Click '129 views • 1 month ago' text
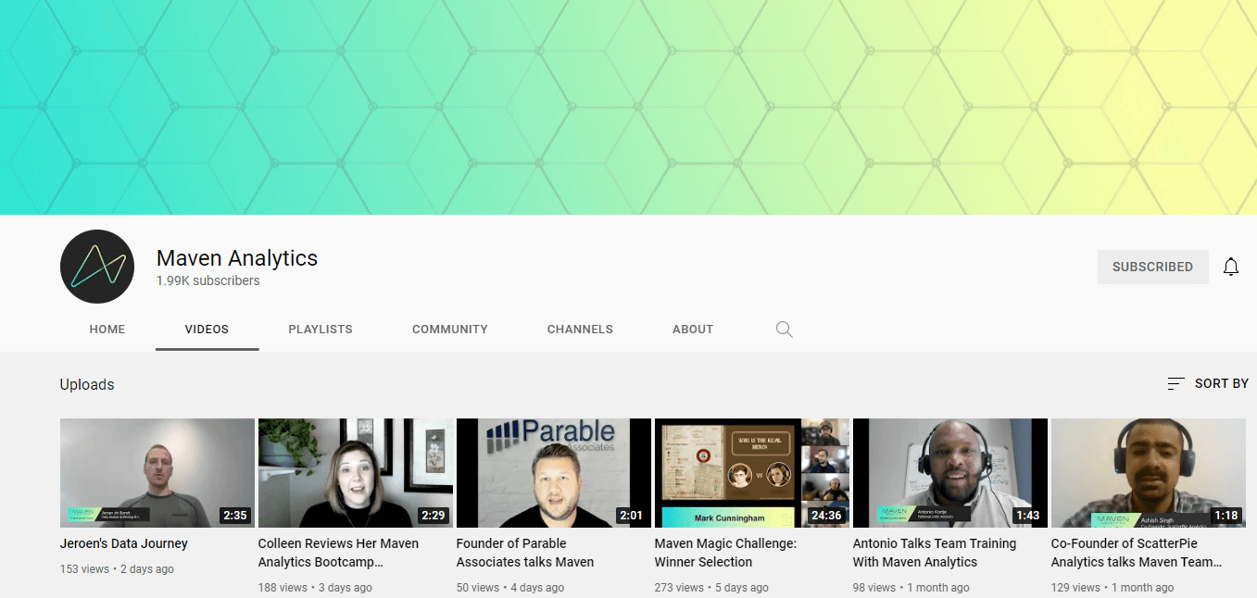Screen dimensions: 1257x598 point(1112,588)
